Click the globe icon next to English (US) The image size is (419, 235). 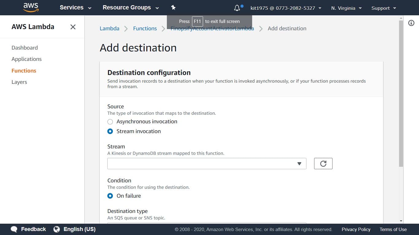click(x=56, y=229)
